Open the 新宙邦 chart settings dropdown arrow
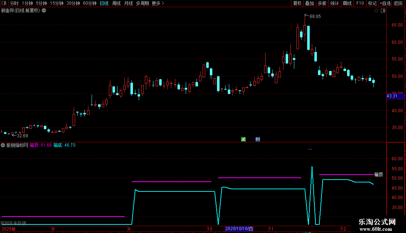 [x=44, y=11]
